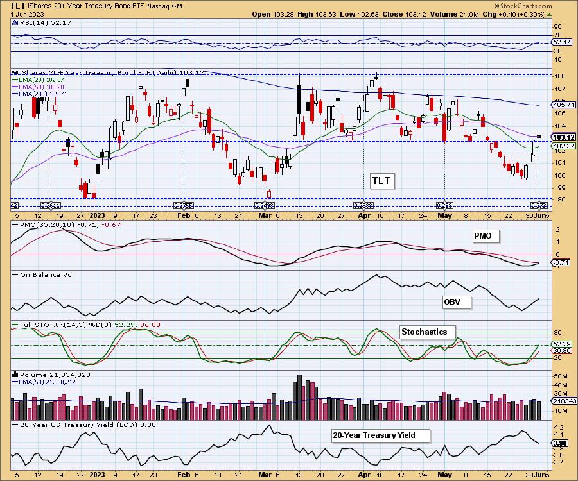Click the Nasdaq GM exchange label
This screenshot has height=481, width=578.
pyautogui.click(x=164, y=6)
